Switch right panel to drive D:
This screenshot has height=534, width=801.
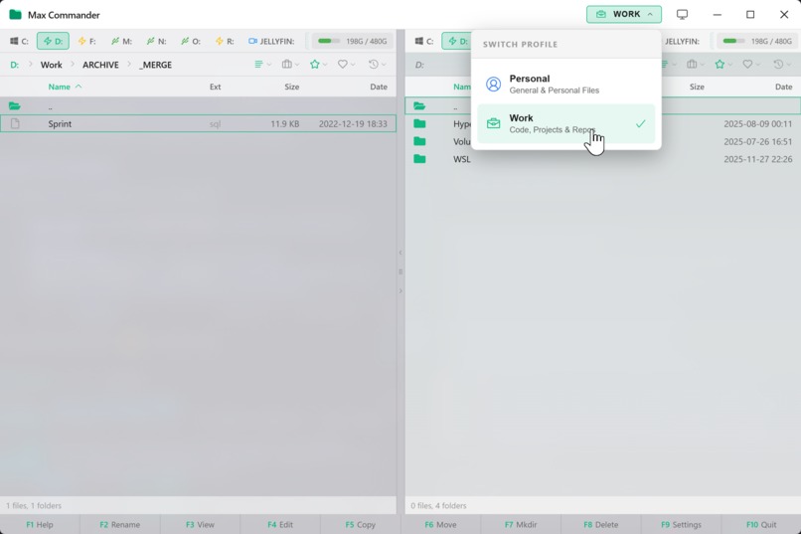tap(457, 41)
